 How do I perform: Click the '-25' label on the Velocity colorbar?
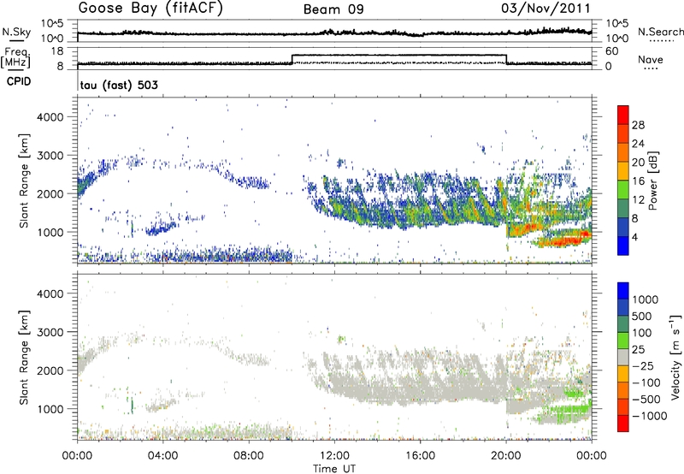point(643,365)
